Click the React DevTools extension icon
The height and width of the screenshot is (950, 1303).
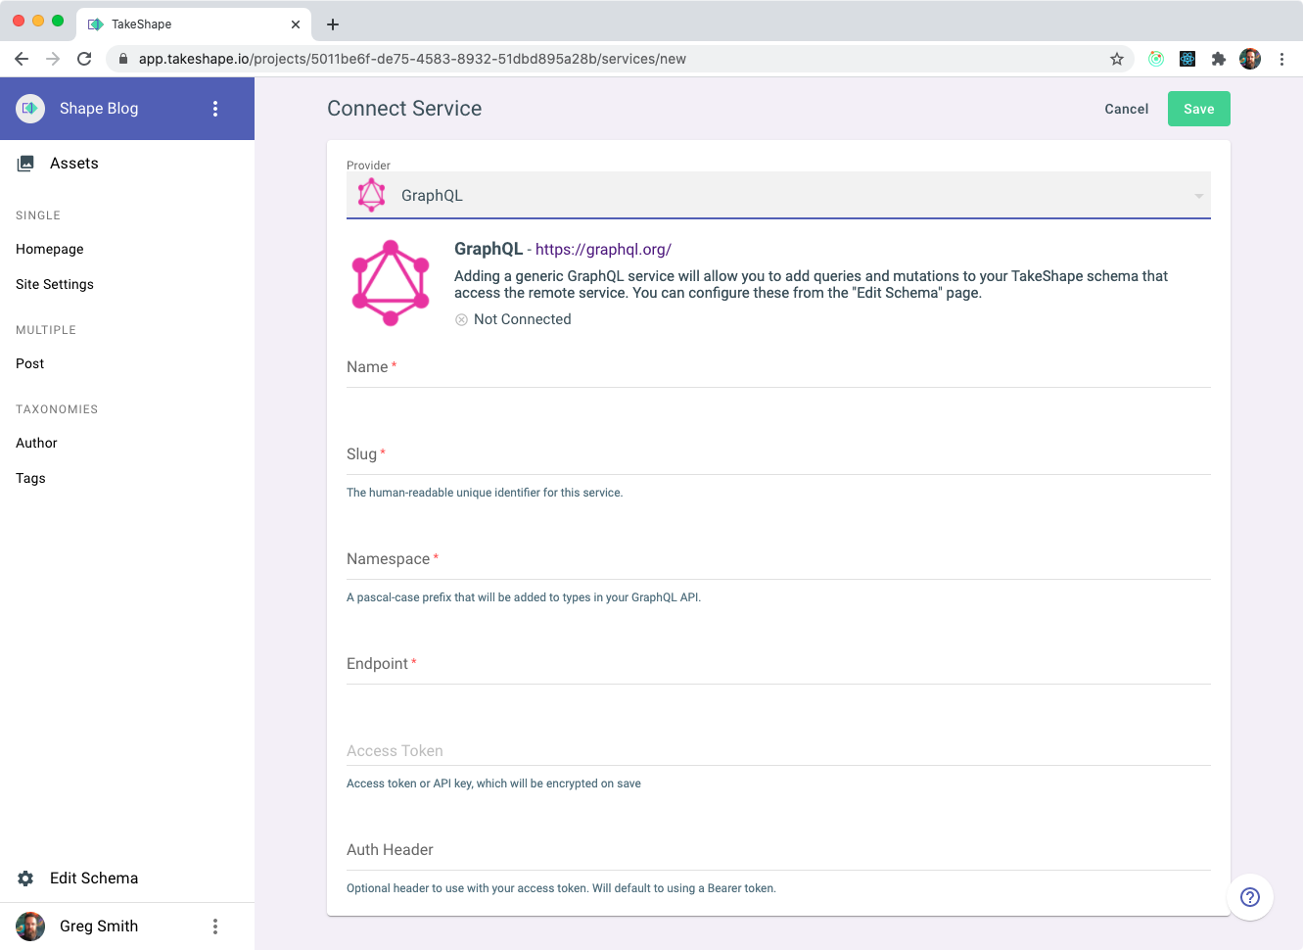(x=1187, y=59)
